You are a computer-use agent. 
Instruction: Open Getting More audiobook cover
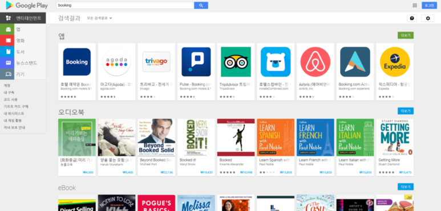[395, 137]
